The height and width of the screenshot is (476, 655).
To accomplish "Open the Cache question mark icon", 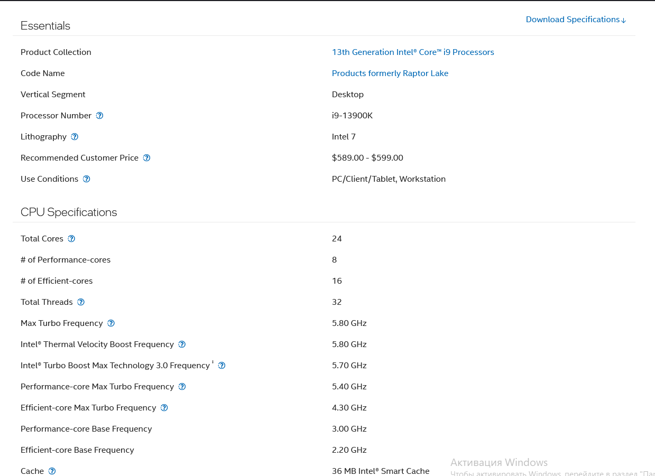I will tap(52, 471).
